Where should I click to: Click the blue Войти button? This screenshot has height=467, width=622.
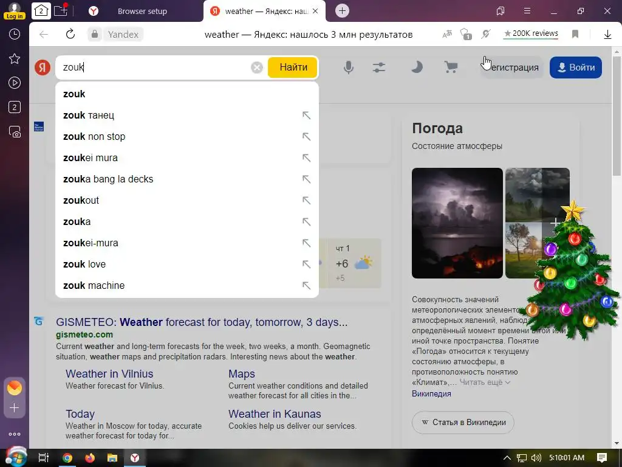click(x=576, y=67)
